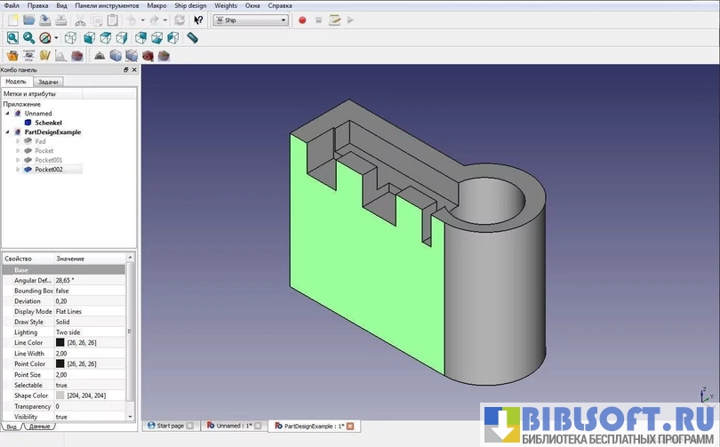Click the Cut scissors icon

click(x=80, y=20)
